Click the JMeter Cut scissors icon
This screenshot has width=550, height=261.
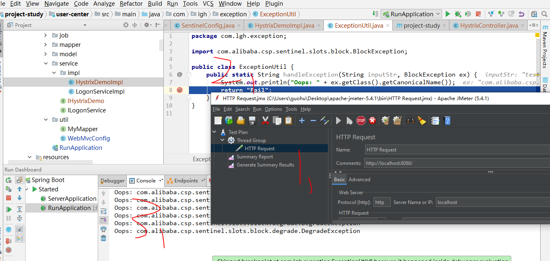(x=265, y=121)
